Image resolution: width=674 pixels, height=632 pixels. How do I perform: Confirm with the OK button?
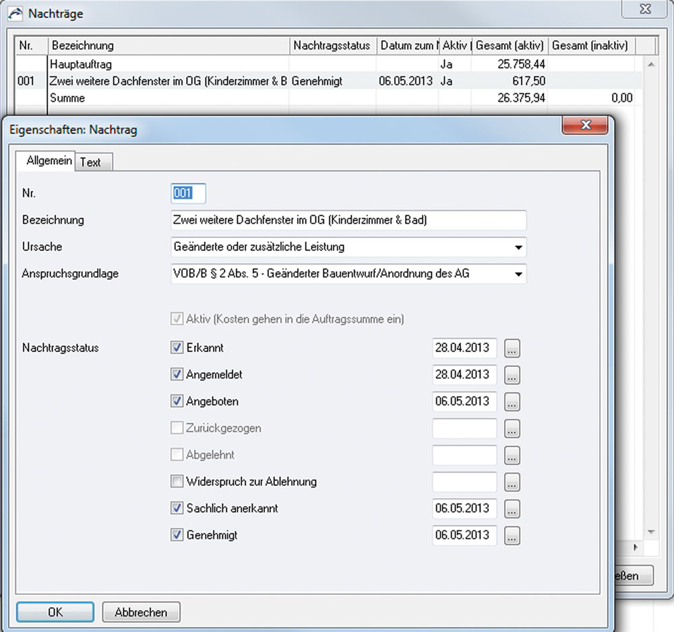pyautogui.click(x=55, y=612)
